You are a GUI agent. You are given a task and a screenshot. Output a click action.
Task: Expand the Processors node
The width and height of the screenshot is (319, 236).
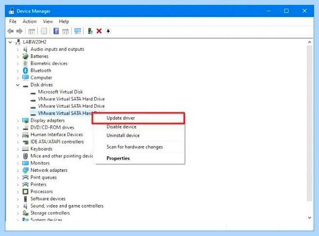18,192
